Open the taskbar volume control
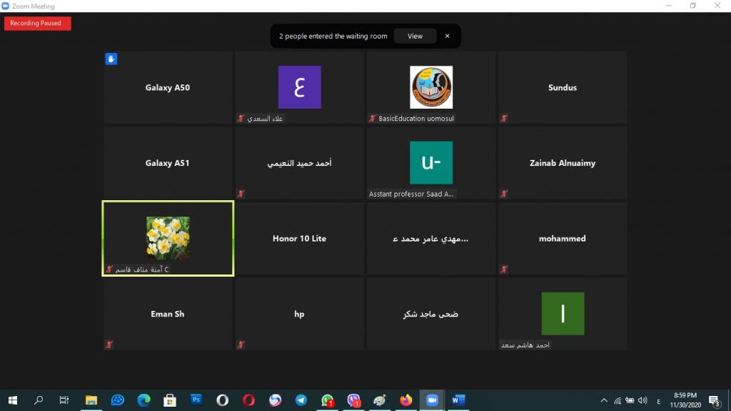 (x=643, y=400)
